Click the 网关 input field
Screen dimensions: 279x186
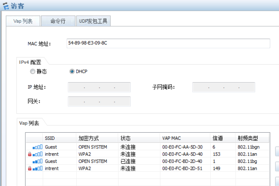tap(99, 102)
